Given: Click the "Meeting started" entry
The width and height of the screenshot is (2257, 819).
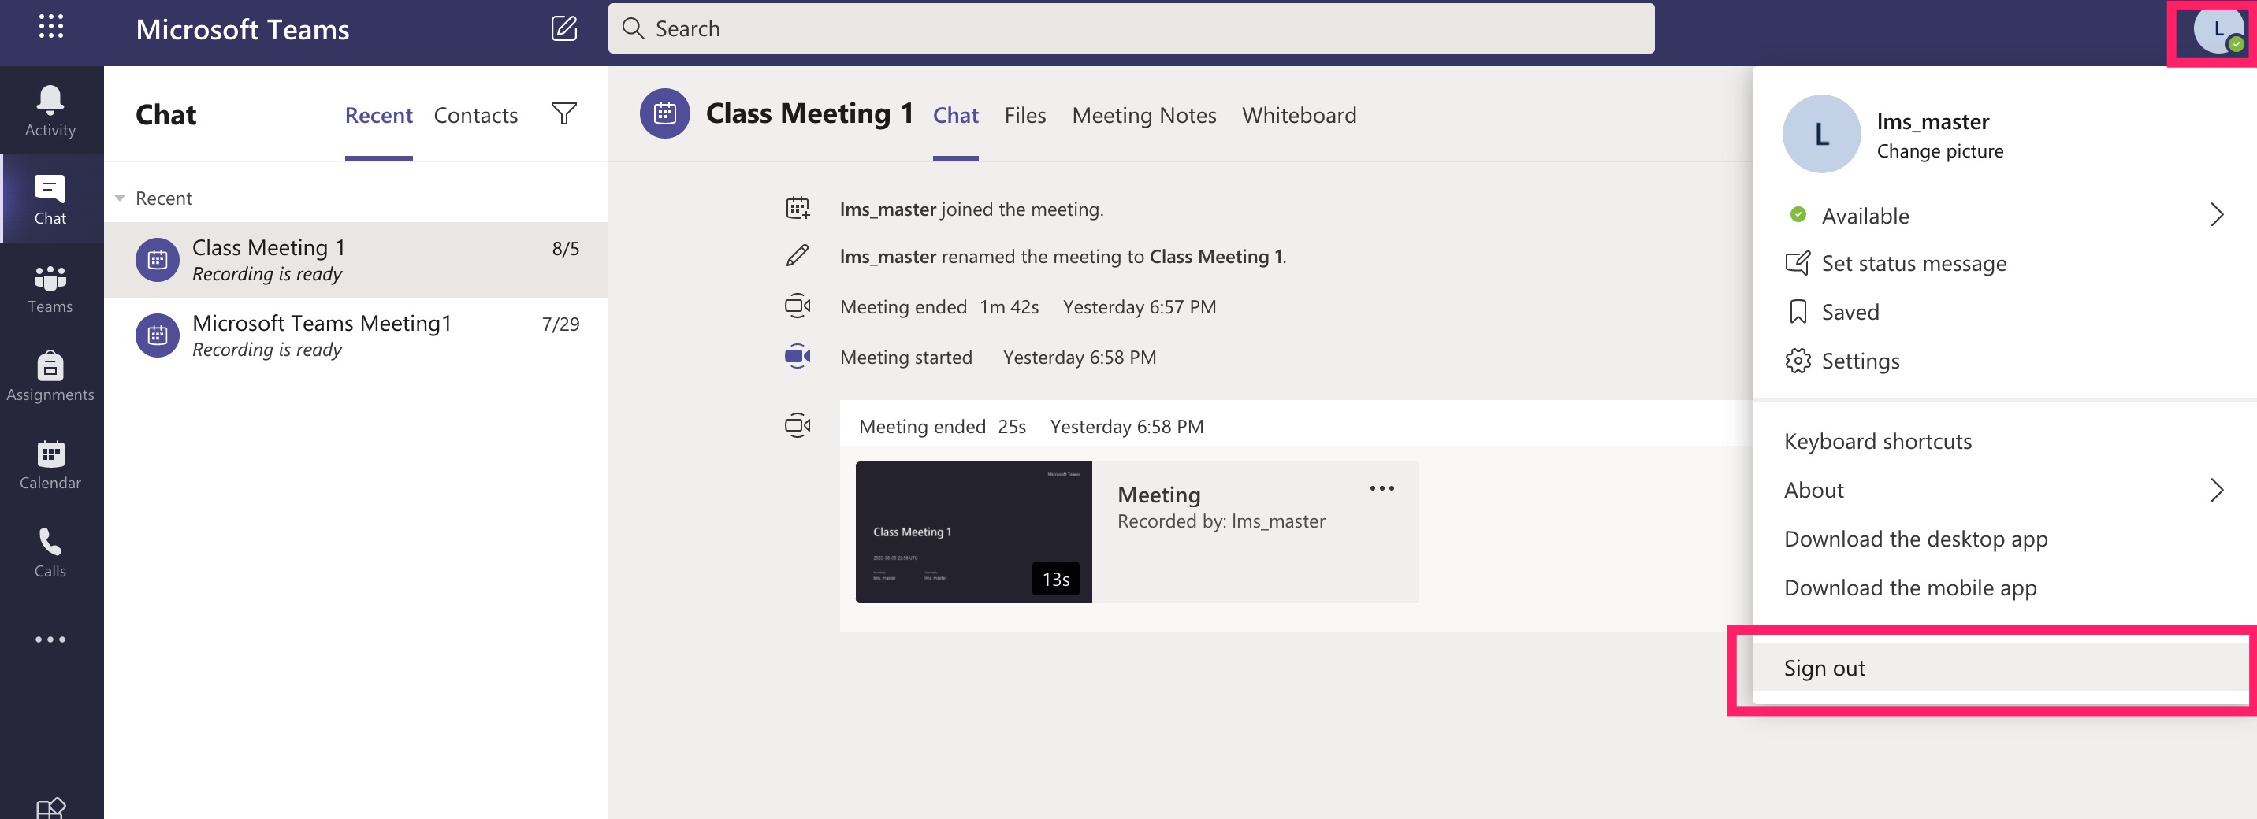Looking at the screenshot, I should point(906,357).
